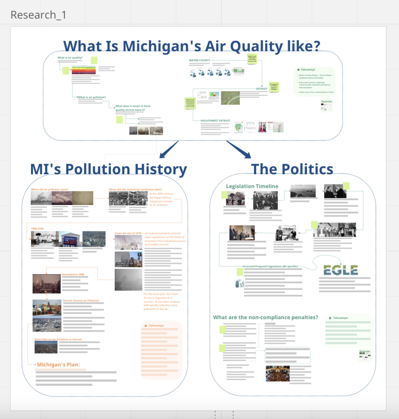Click the Amended in 1990 label
Screen dimensions: 399x419
click(73, 274)
